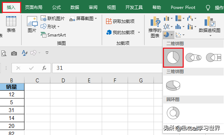This screenshot has height=135, width=224.
Task: Select the 审阅 tab
Action: coord(93,8)
